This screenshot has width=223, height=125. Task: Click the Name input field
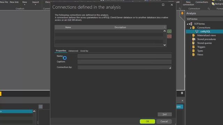click(124, 56)
